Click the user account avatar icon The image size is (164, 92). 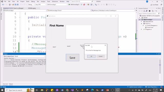tap(147, 2)
